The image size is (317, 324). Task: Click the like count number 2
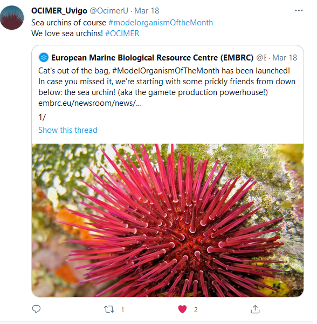click(x=196, y=309)
